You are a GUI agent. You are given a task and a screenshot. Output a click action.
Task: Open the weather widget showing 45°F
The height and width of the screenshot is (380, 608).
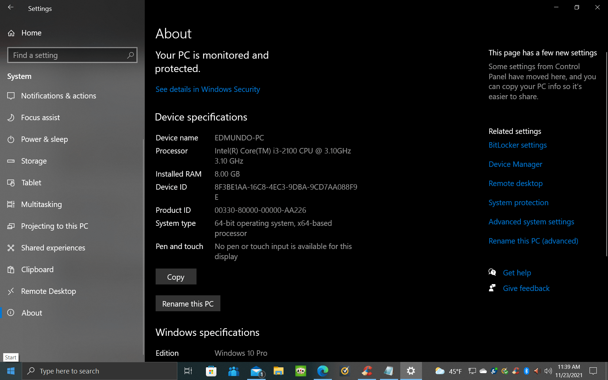click(x=448, y=371)
